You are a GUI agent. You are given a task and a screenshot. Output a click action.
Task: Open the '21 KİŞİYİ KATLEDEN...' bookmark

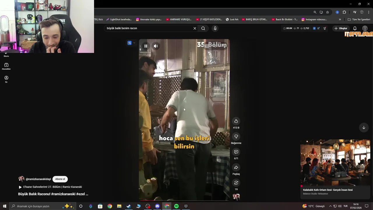[x=209, y=20]
